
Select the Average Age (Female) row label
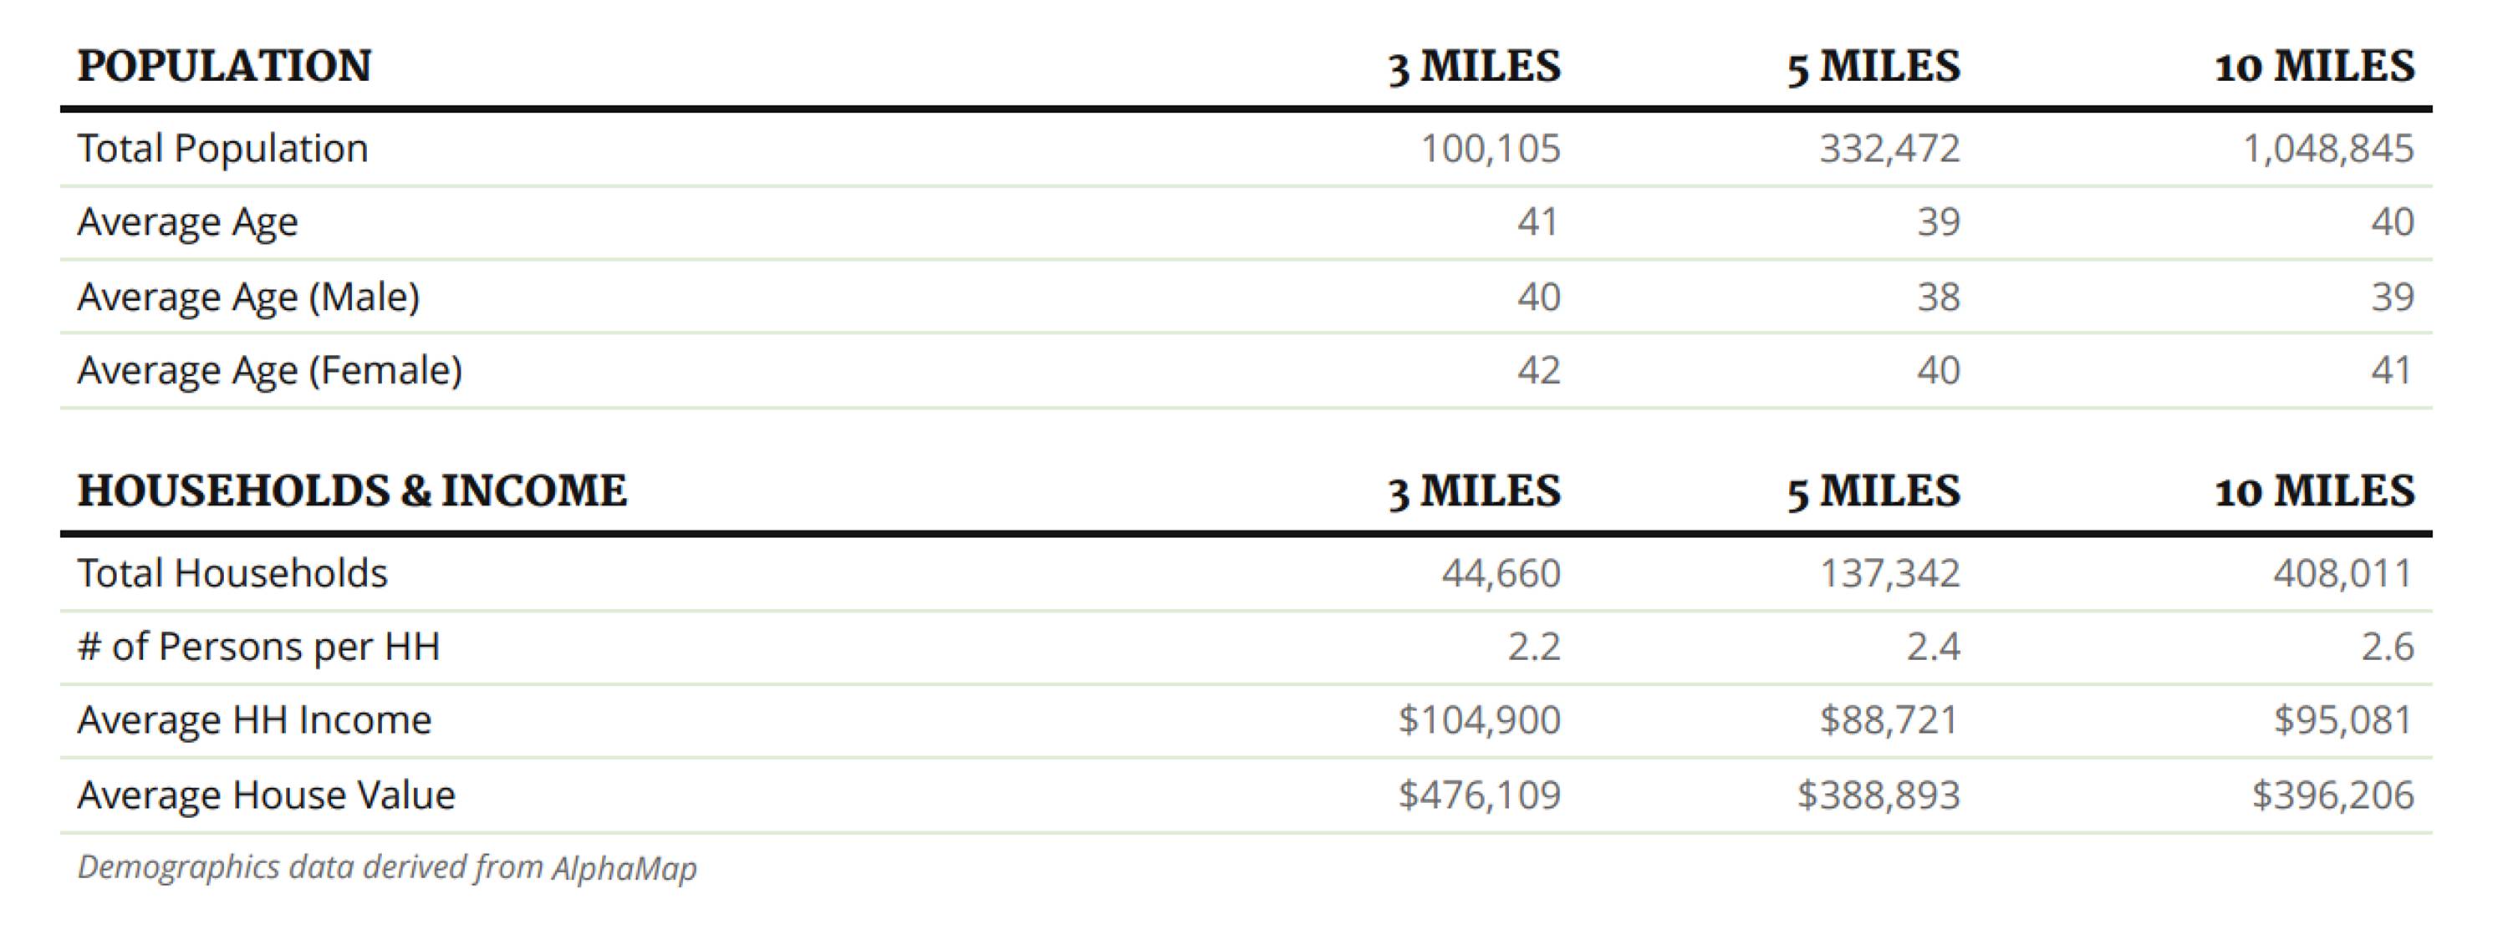270,371
